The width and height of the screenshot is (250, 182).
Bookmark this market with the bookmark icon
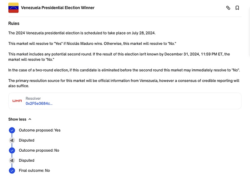[237, 8]
